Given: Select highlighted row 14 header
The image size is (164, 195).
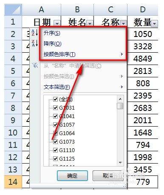Looking at the screenshot, I should 13,182.
